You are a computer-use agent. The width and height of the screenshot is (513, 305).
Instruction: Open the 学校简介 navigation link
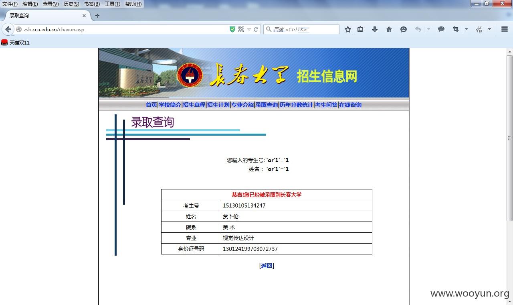click(170, 105)
